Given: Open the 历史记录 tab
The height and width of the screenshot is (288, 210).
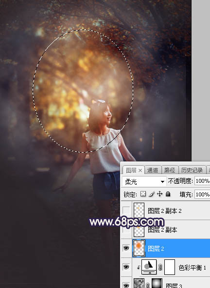Looking at the screenshot, I should [192, 170].
